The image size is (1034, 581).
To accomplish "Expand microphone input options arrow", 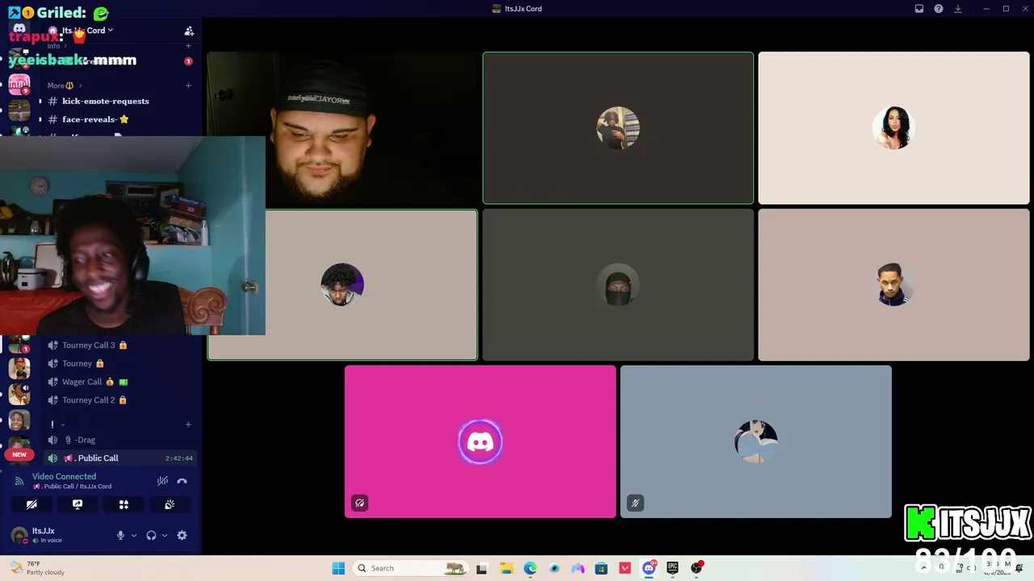I will (x=133, y=535).
